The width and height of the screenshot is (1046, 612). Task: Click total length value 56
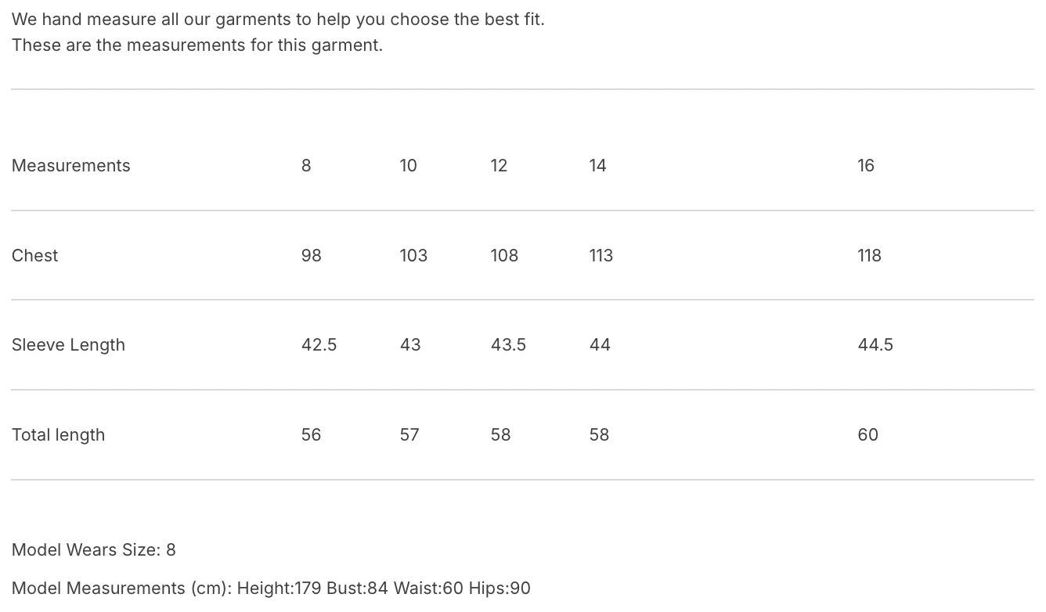coord(312,435)
